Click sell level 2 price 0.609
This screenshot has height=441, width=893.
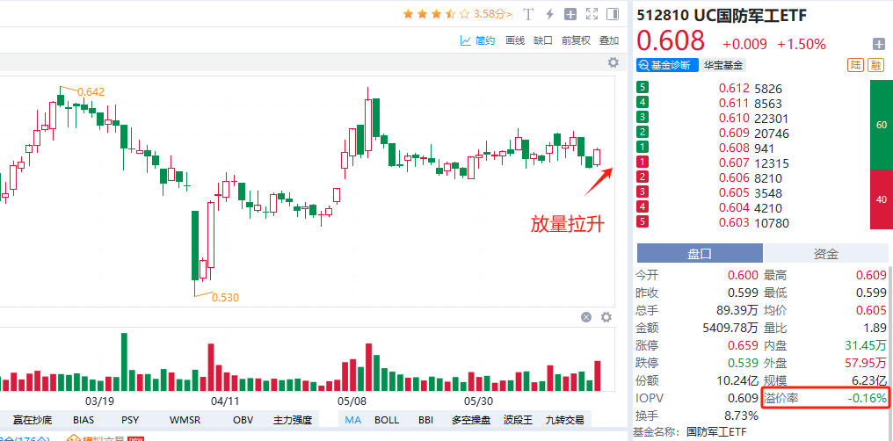click(x=734, y=134)
